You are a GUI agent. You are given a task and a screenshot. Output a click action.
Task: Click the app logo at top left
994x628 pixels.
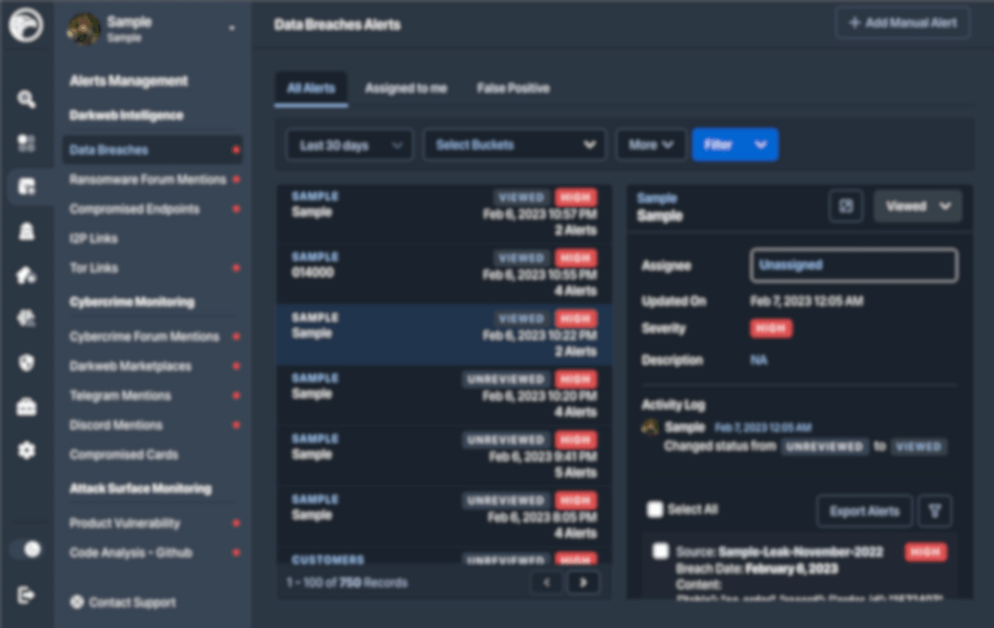coord(26,26)
